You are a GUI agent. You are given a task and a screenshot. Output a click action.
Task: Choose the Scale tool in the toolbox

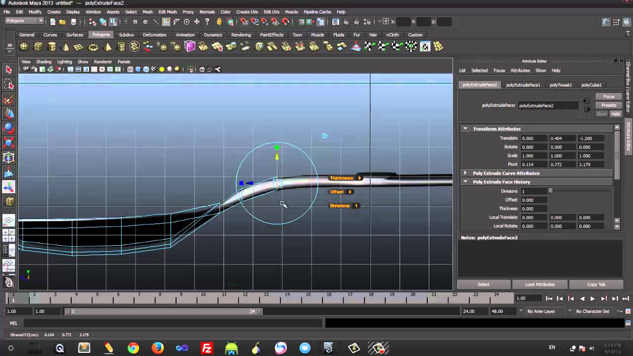(x=8, y=143)
